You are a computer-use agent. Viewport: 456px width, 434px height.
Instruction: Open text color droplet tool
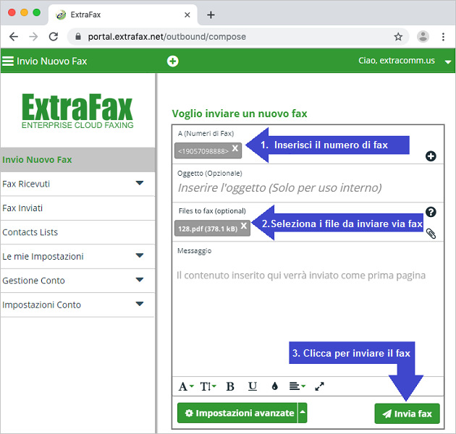(x=274, y=386)
